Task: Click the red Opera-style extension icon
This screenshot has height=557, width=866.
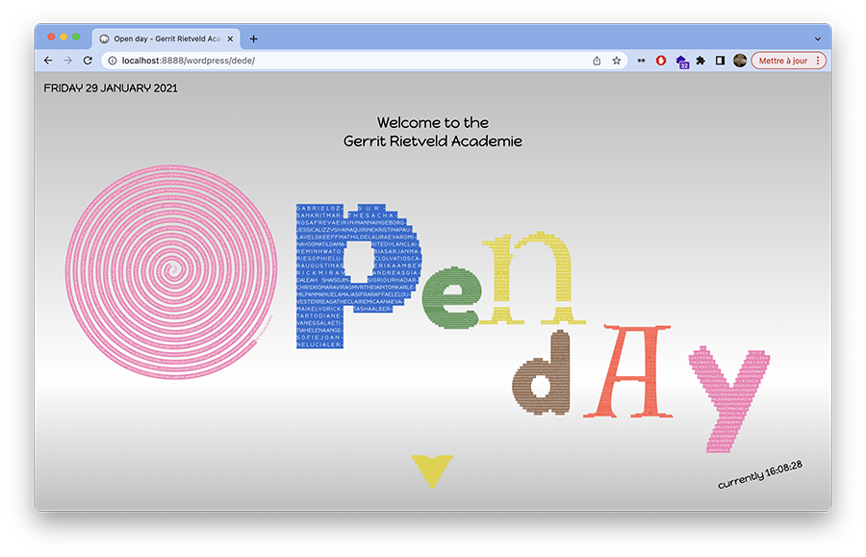Action: coord(660,61)
